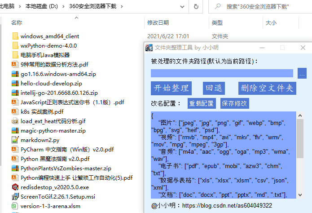Click the 开始整理 button
The height and width of the screenshot is (213, 312).
point(171,88)
